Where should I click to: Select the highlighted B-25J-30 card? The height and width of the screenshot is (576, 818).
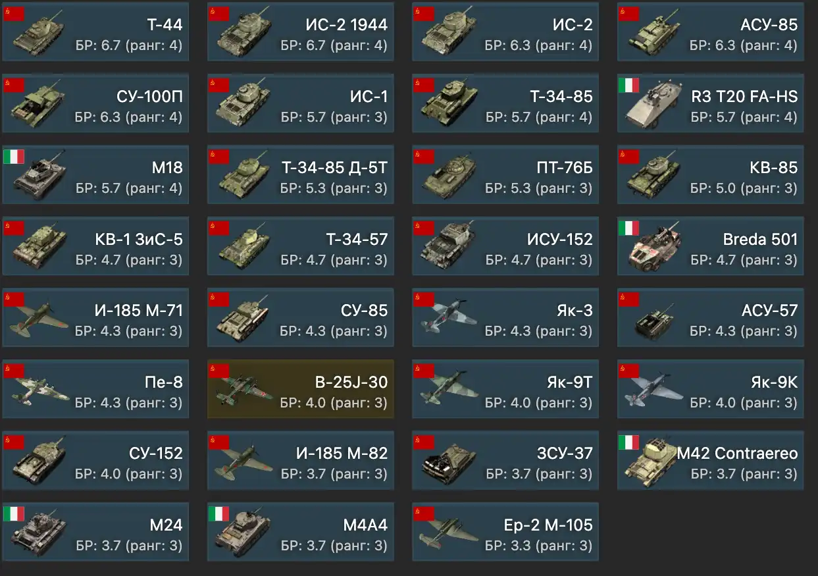[301, 389]
